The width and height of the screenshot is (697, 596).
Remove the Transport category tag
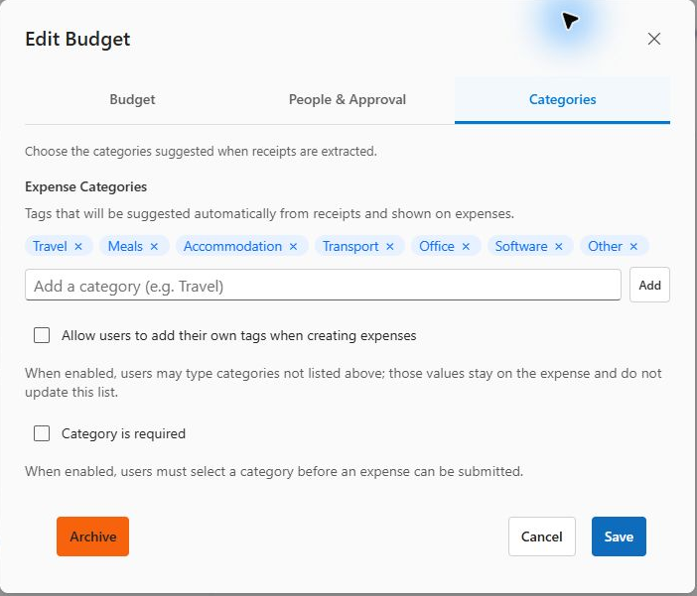[390, 247]
